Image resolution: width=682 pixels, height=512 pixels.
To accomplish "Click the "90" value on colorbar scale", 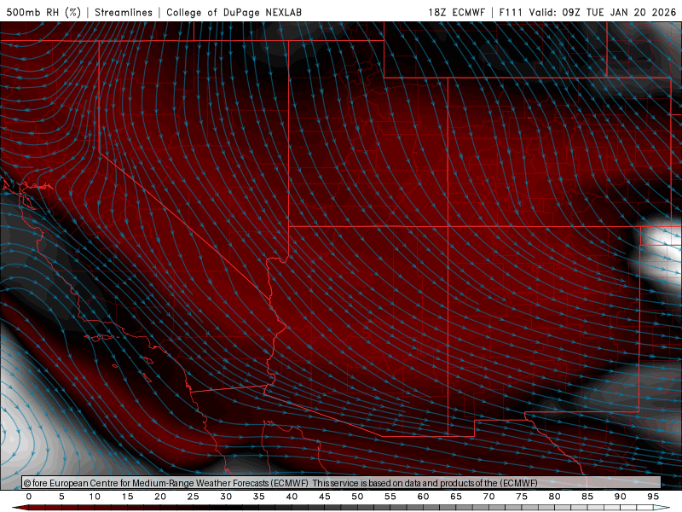I will click(x=620, y=497).
